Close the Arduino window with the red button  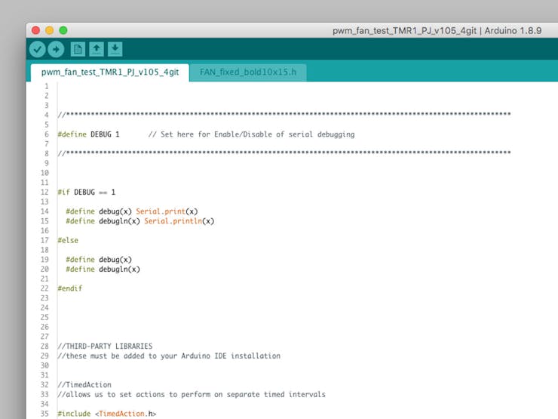point(35,30)
